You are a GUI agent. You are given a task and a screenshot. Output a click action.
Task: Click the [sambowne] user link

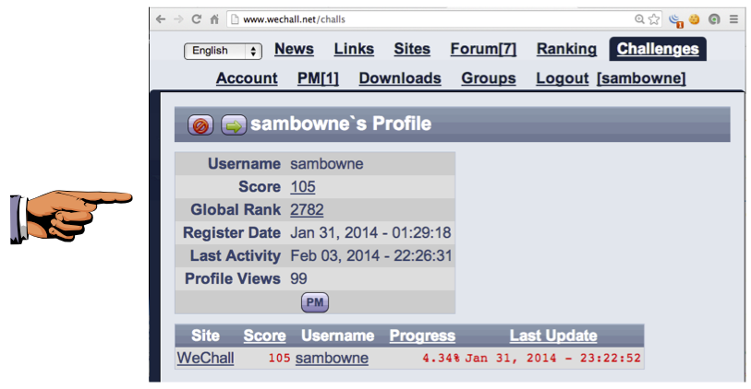641,78
